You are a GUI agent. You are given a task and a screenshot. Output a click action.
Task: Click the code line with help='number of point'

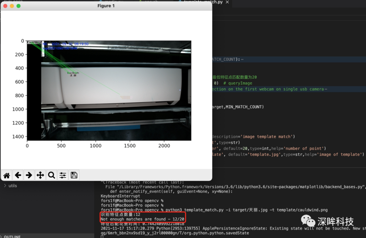coord(269,148)
